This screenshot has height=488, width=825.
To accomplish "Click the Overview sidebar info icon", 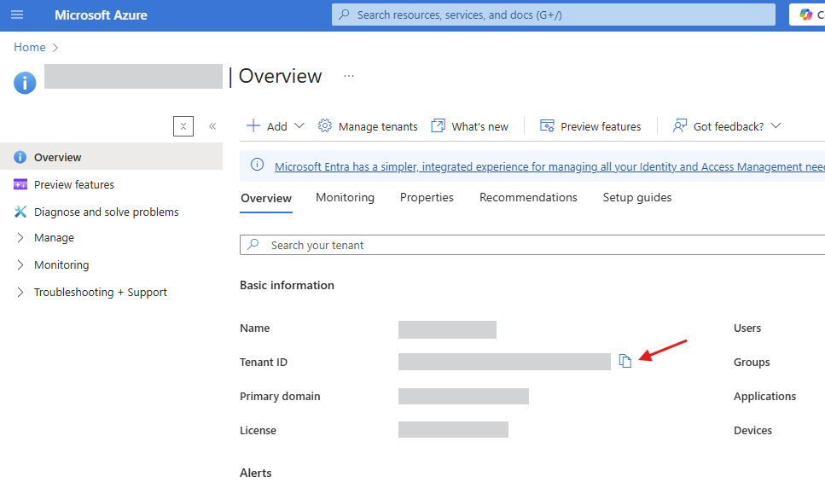I will point(20,157).
